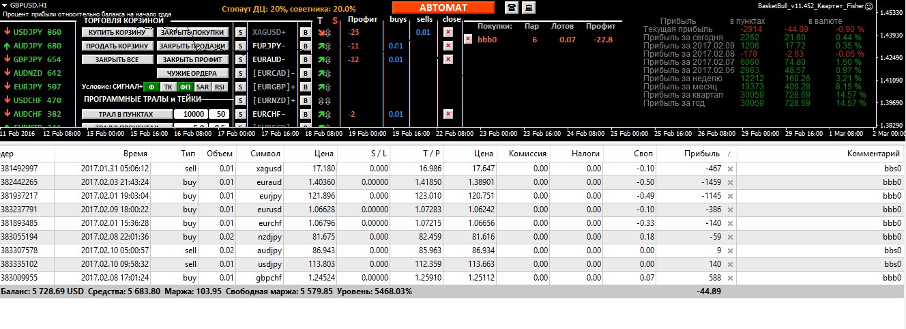This screenshot has width=906, height=329.
Task: Enable the RSI signal condition
Action: click(219, 87)
